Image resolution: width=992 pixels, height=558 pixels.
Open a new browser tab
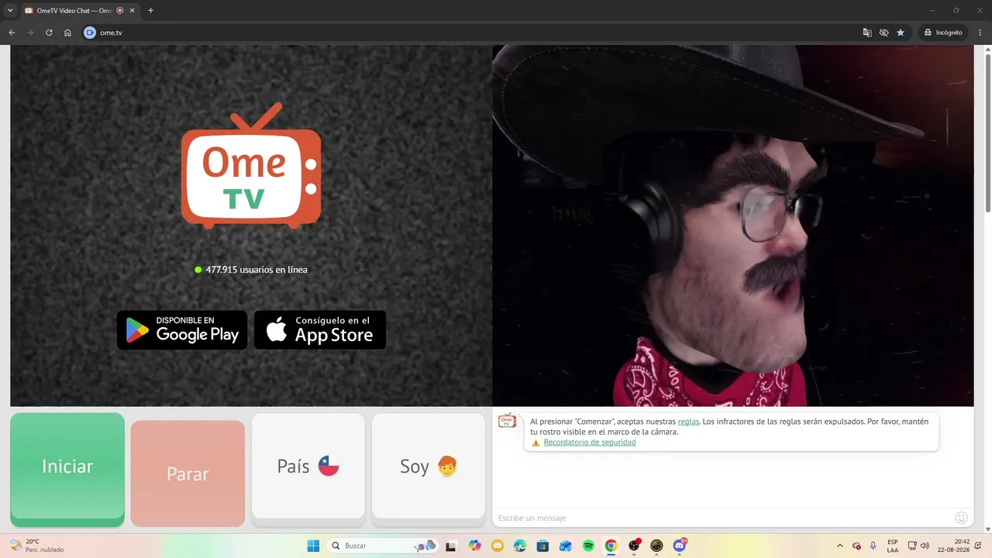(x=150, y=11)
